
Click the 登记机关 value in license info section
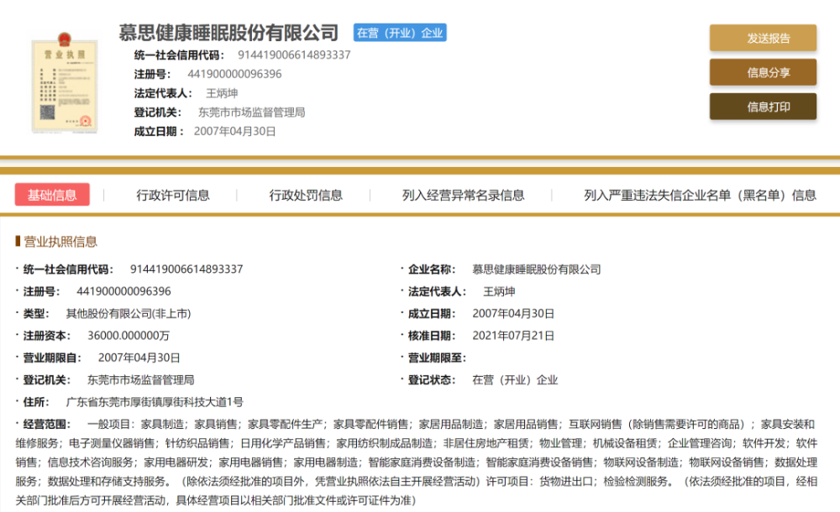[140, 379]
